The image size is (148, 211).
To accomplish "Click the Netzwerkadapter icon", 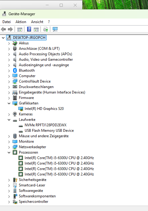I will click(15, 147).
